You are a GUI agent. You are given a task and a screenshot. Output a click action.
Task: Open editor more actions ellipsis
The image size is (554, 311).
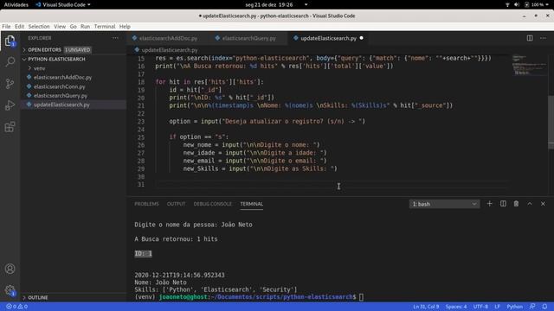click(x=543, y=38)
